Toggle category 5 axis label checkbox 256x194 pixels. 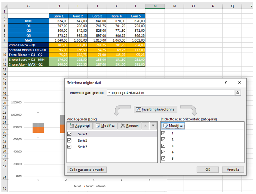click(163, 158)
